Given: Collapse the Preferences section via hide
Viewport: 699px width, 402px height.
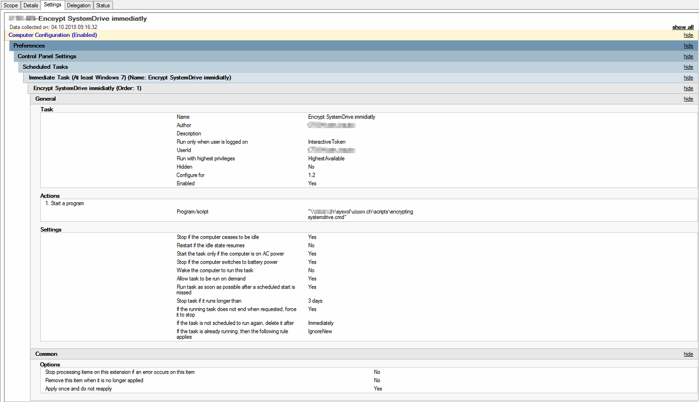Looking at the screenshot, I should click(688, 46).
